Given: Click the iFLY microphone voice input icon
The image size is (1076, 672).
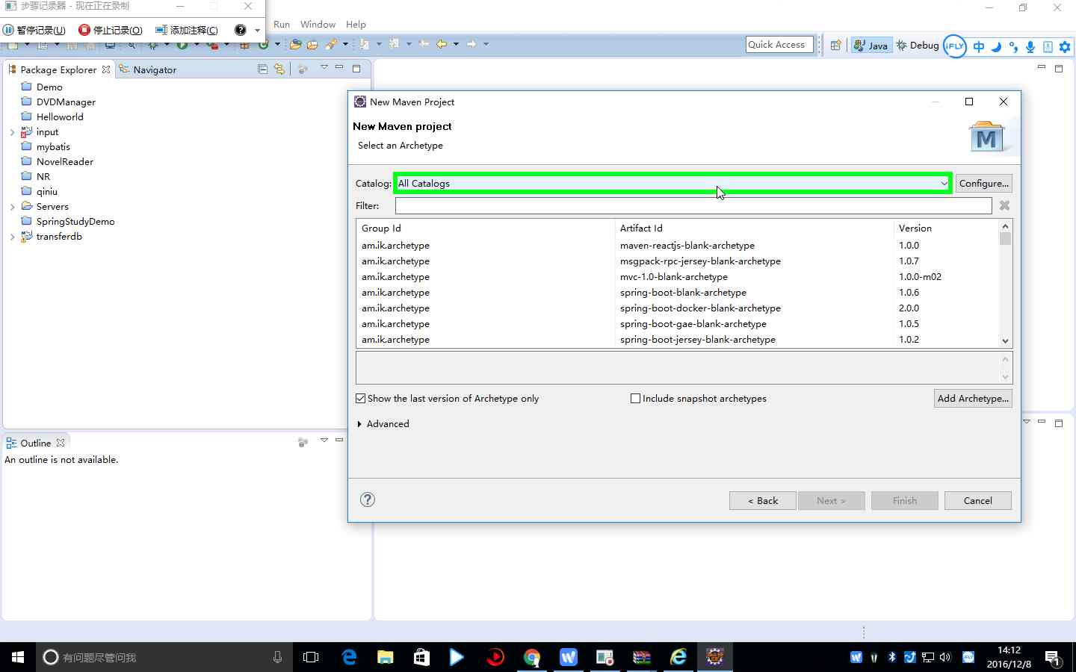Looking at the screenshot, I should [1030, 46].
